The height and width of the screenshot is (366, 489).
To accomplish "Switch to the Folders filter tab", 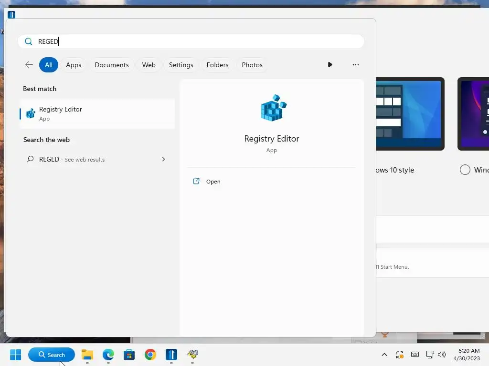I will click(217, 65).
